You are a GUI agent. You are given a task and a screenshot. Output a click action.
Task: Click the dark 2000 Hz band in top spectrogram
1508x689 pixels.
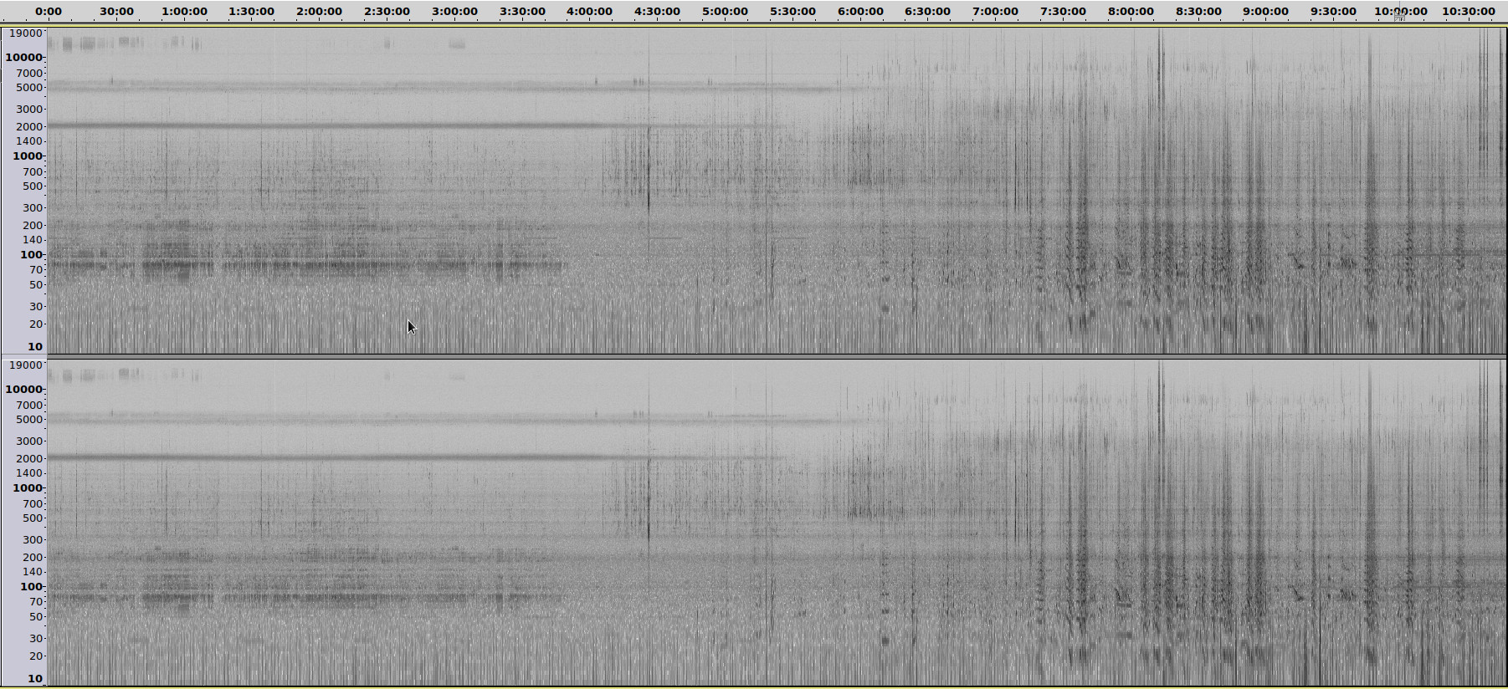coord(335,125)
